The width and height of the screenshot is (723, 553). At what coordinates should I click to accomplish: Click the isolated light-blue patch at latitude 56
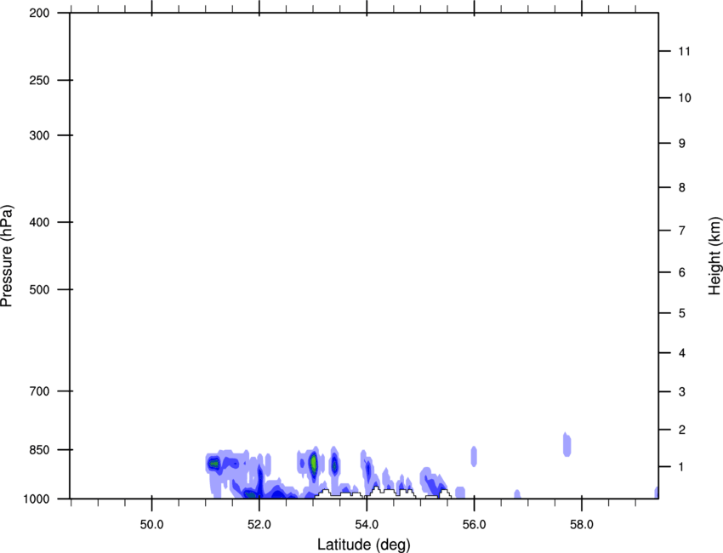click(474, 456)
